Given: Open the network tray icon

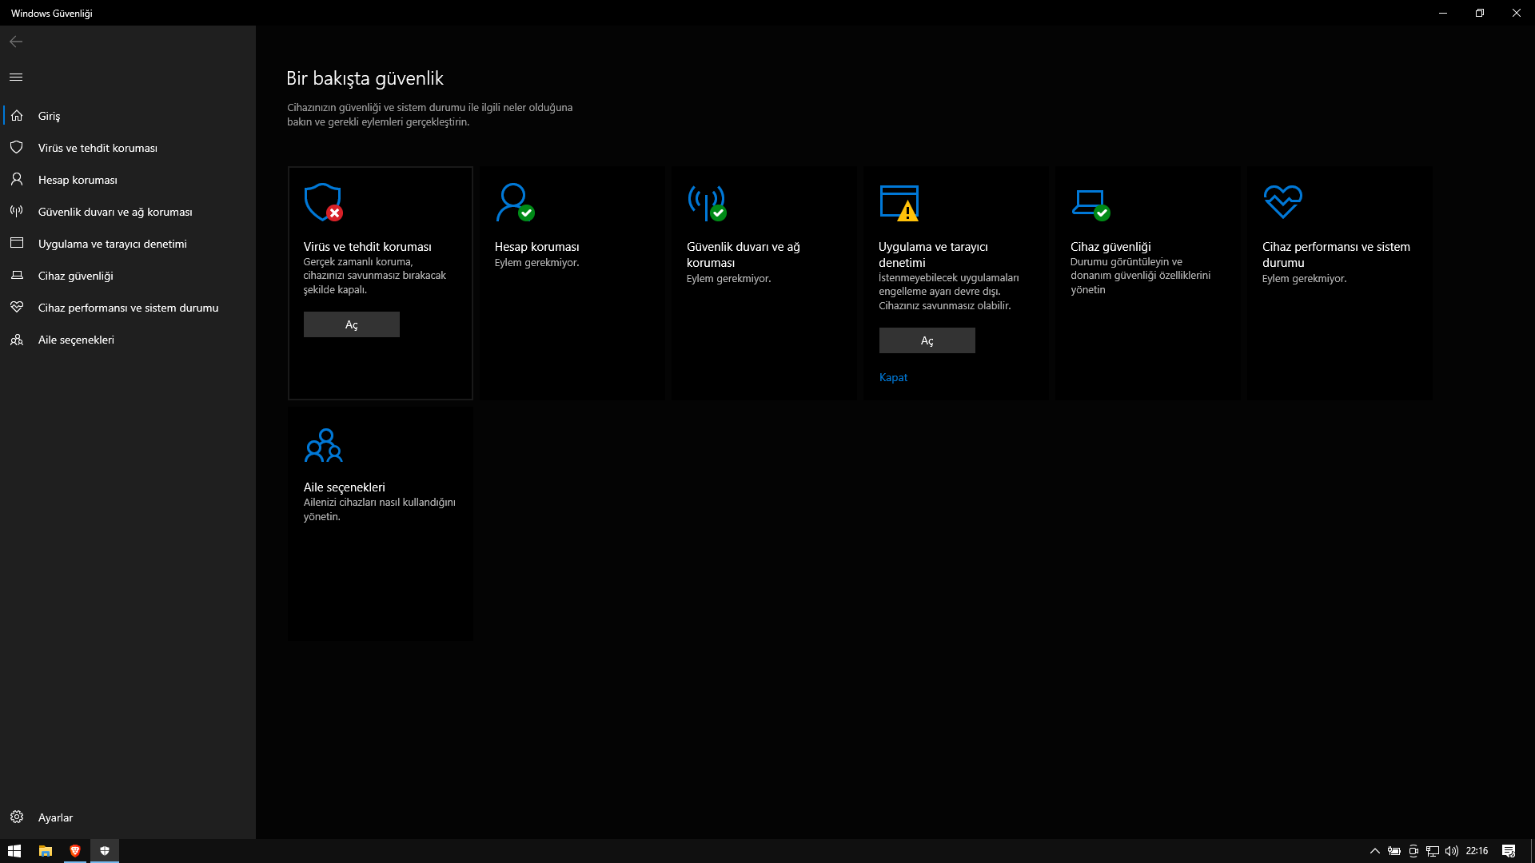Looking at the screenshot, I should point(1433,851).
